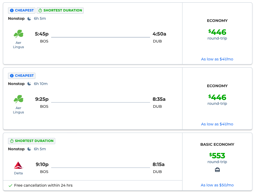Click moon icon on the 5:45p Aer Lingus flight

29,18
